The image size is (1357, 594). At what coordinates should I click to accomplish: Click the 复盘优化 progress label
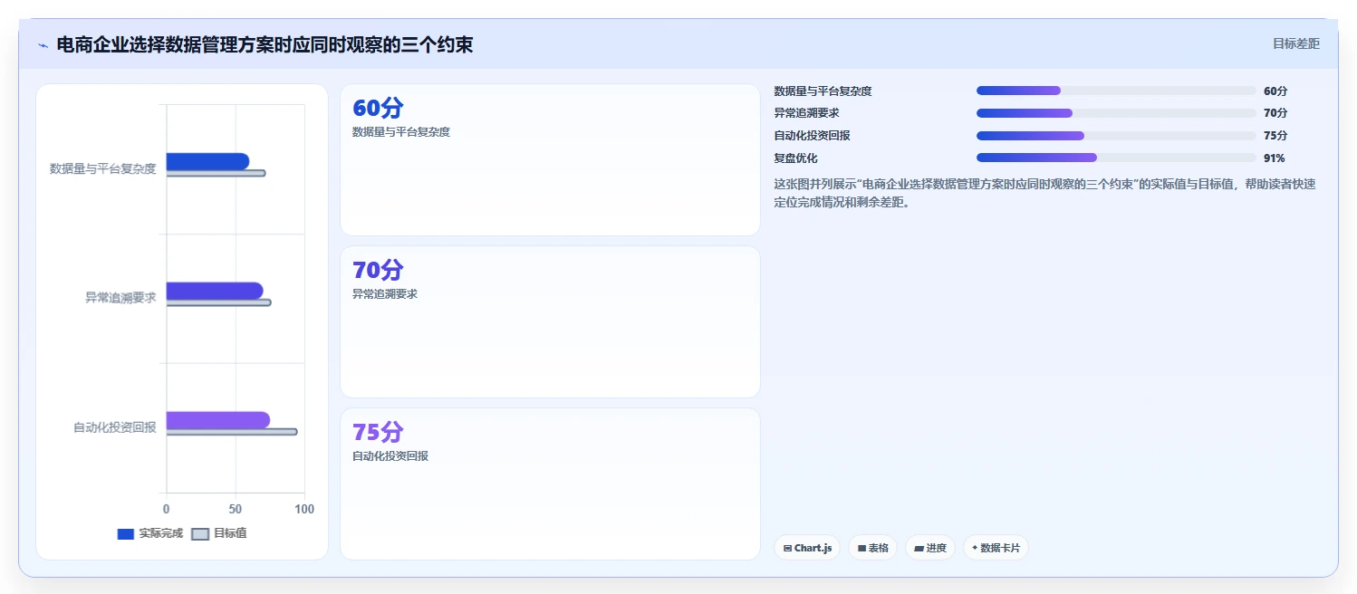pos(795,158)
